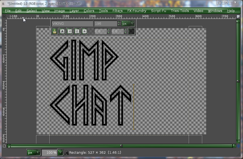This screenshot has width=243, height=159.
Task: Open the Image menu
Action: pos(60,11)
